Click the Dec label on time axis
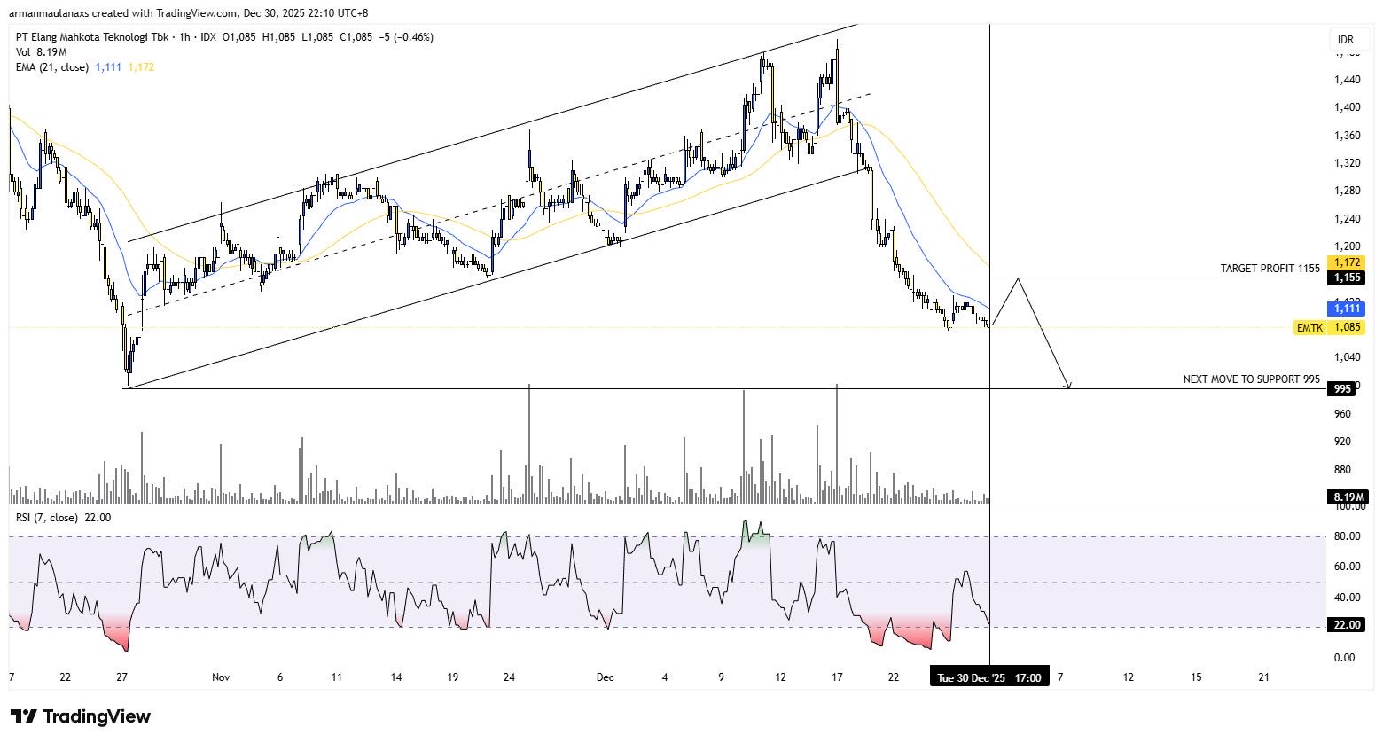 click(x=605, y=677)
